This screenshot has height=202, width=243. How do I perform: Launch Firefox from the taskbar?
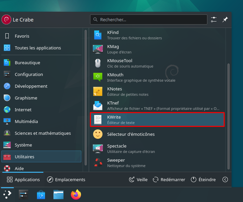pos(76,194)
